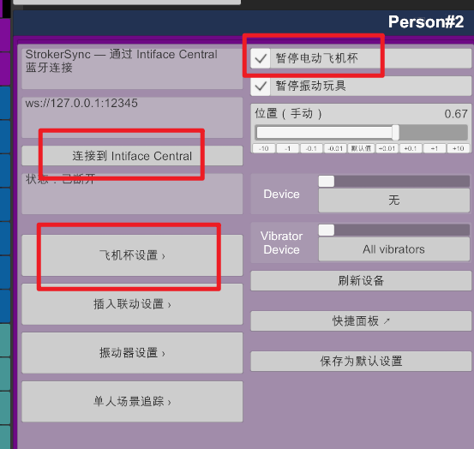The width and height of the screenshot is (474, 449).
Task: Click the -10 position step button
Action: click(x=264, y=148)
